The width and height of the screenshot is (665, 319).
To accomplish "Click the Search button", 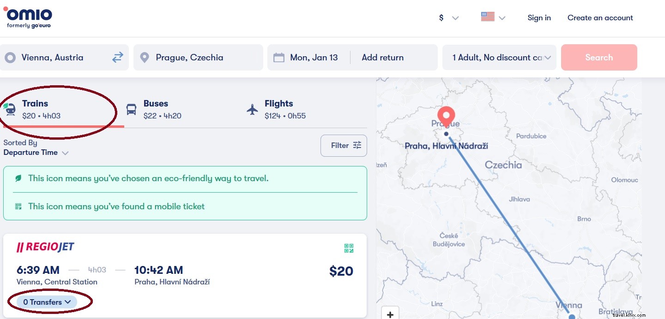I will pos(599,57).
